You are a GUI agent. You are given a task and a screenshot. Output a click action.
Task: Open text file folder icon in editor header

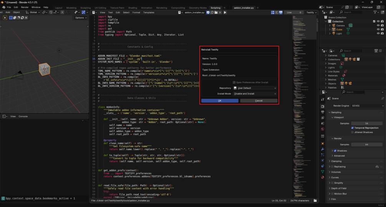tap(216, 12)
